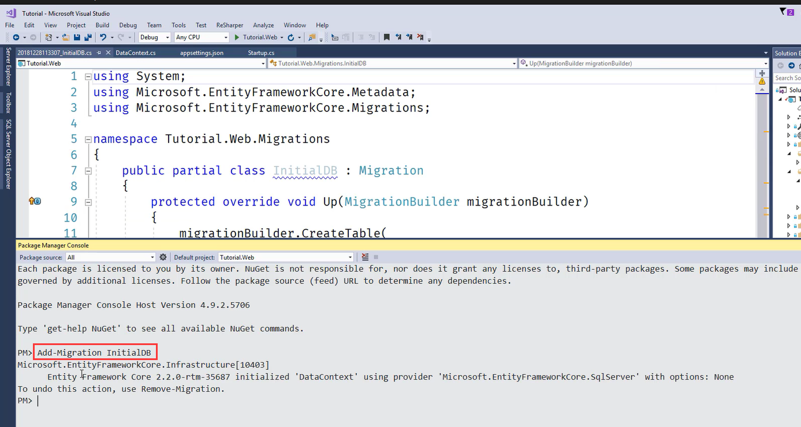
Task: Pin the InitialDB.cs tab
Action: pyautogui.click(x=99, y=53)
